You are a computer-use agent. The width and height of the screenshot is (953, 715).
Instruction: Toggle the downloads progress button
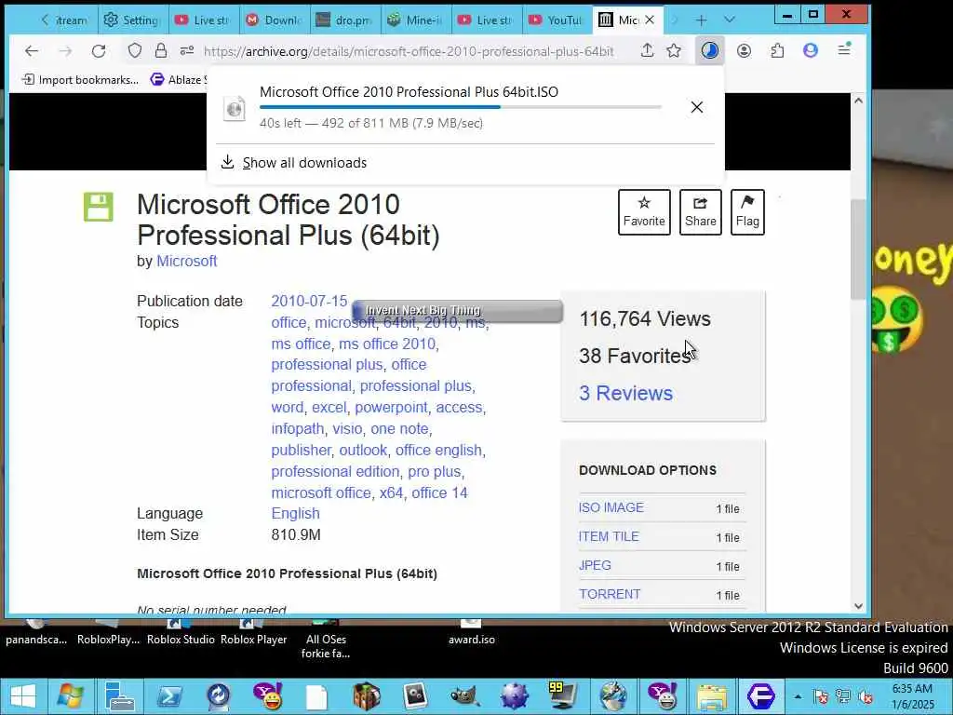[x=709, y=51]
